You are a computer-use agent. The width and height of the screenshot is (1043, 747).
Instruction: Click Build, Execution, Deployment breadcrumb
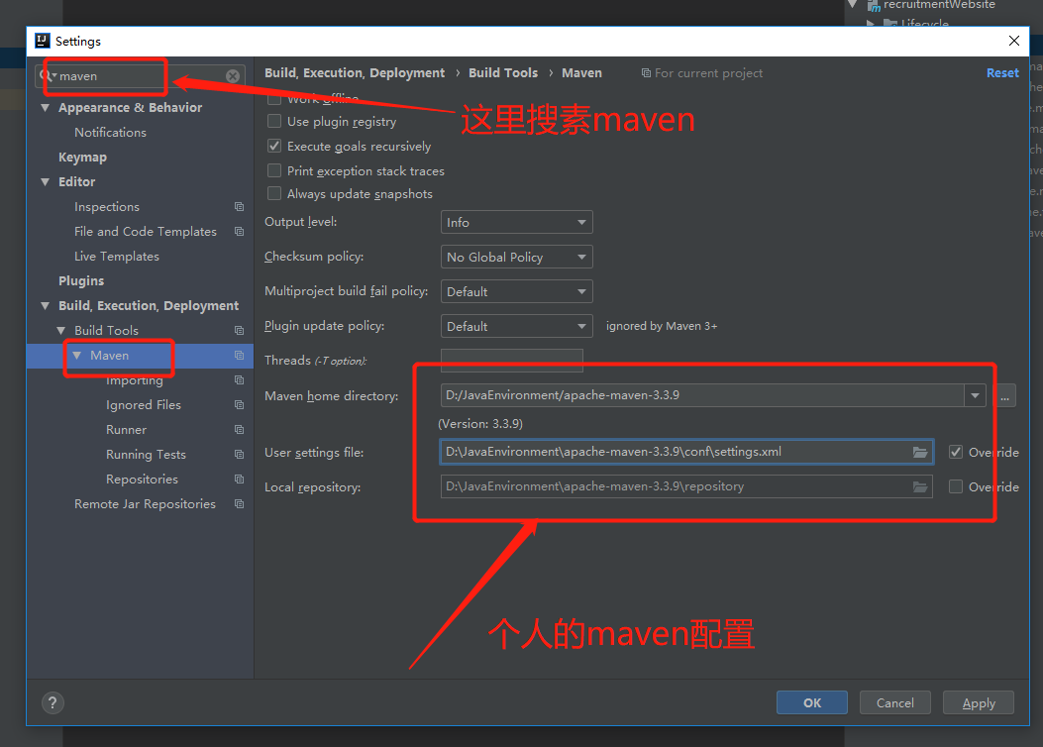pos(355,73)
